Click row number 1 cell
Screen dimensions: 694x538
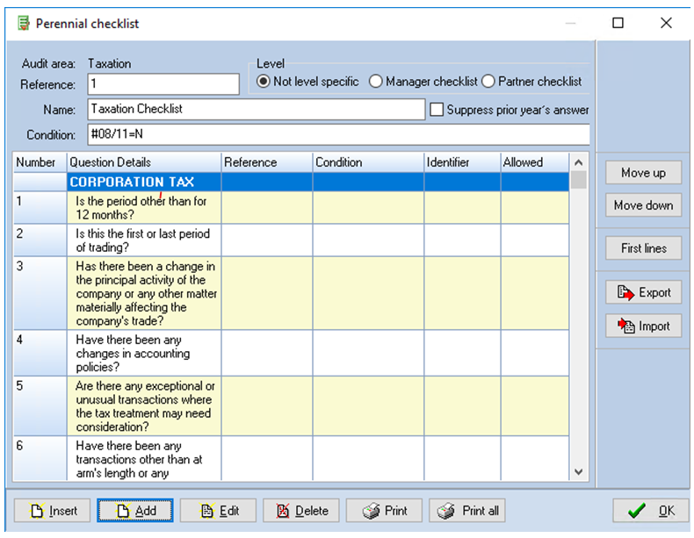tap(40, 208)
